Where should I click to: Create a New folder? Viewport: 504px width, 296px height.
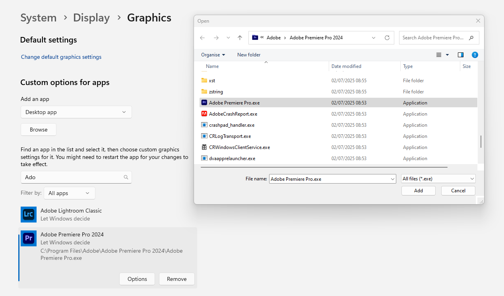(249, 55)
